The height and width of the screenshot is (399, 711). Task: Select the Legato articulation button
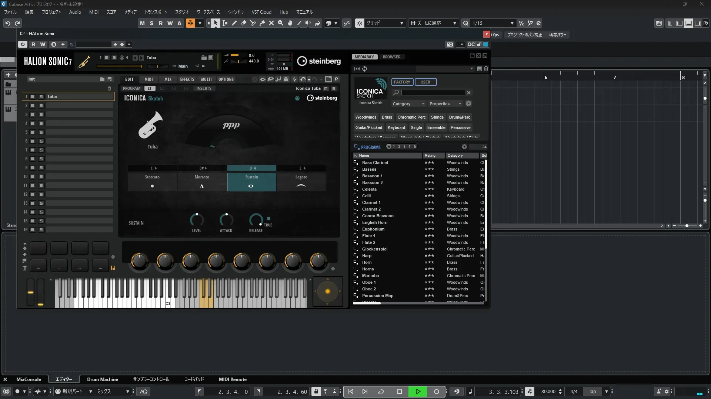(301, 181)
